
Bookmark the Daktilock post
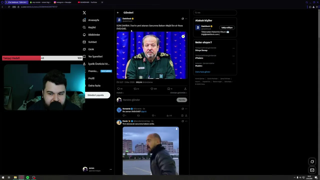[168, 89]
